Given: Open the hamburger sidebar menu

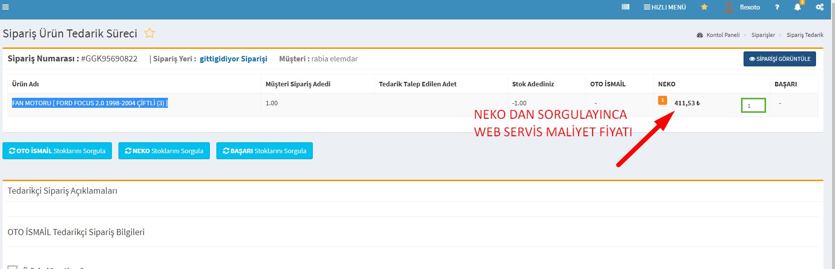Looking at the screenshot, I should 5,7.
